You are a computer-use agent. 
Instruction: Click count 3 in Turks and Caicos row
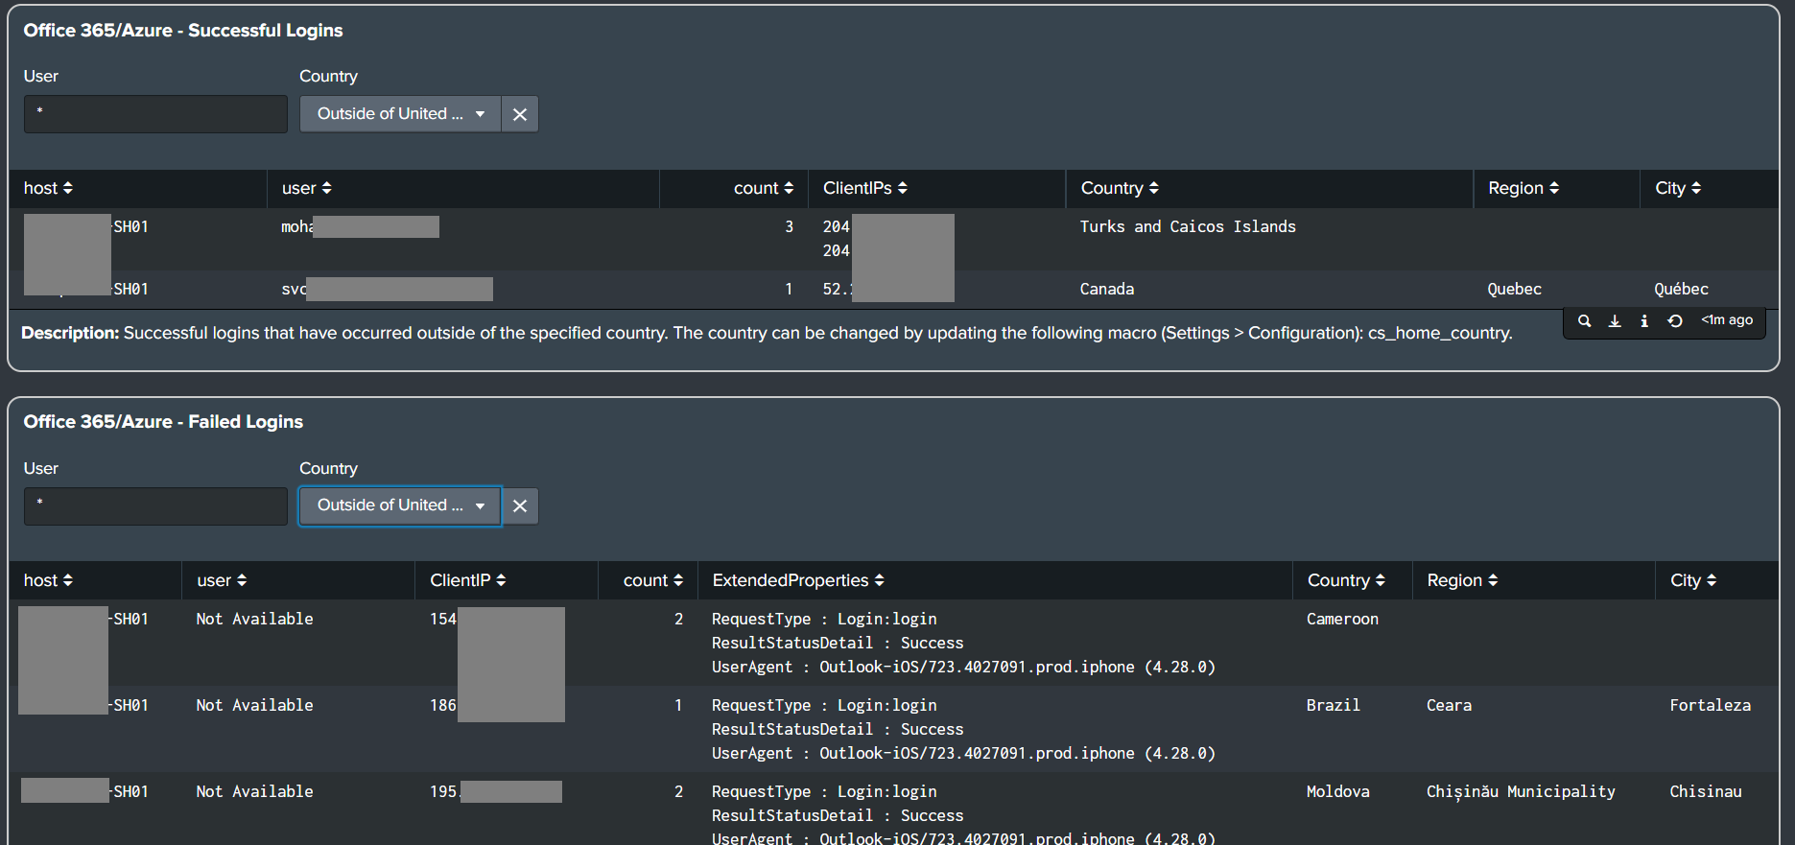[789, 226]
